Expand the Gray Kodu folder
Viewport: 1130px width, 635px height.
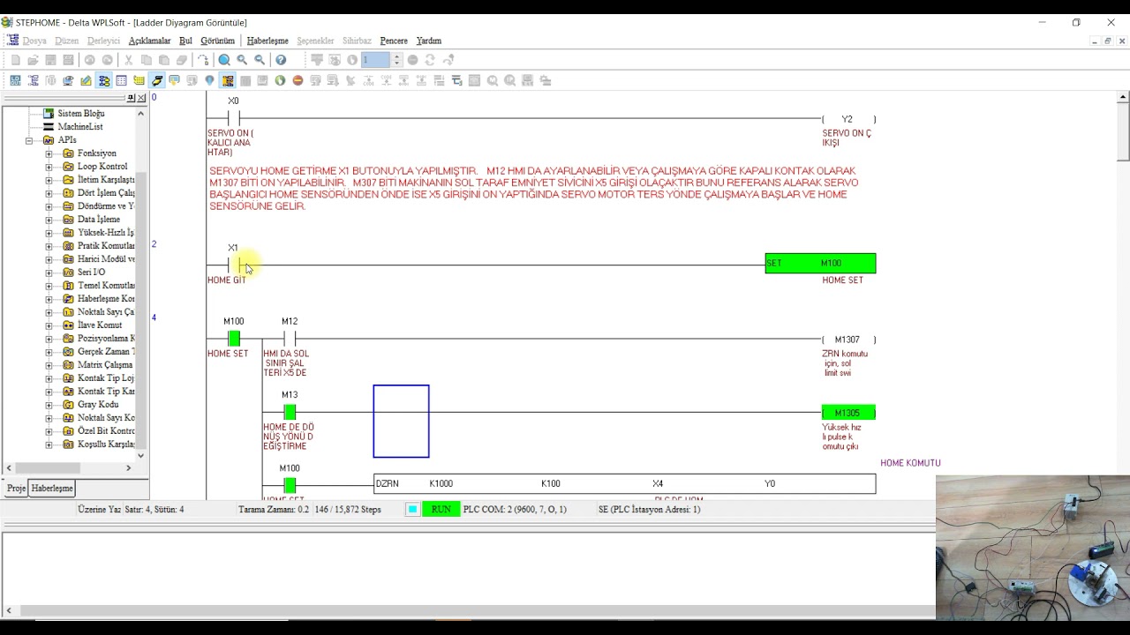pyautogui.click(x=49, y=404)
